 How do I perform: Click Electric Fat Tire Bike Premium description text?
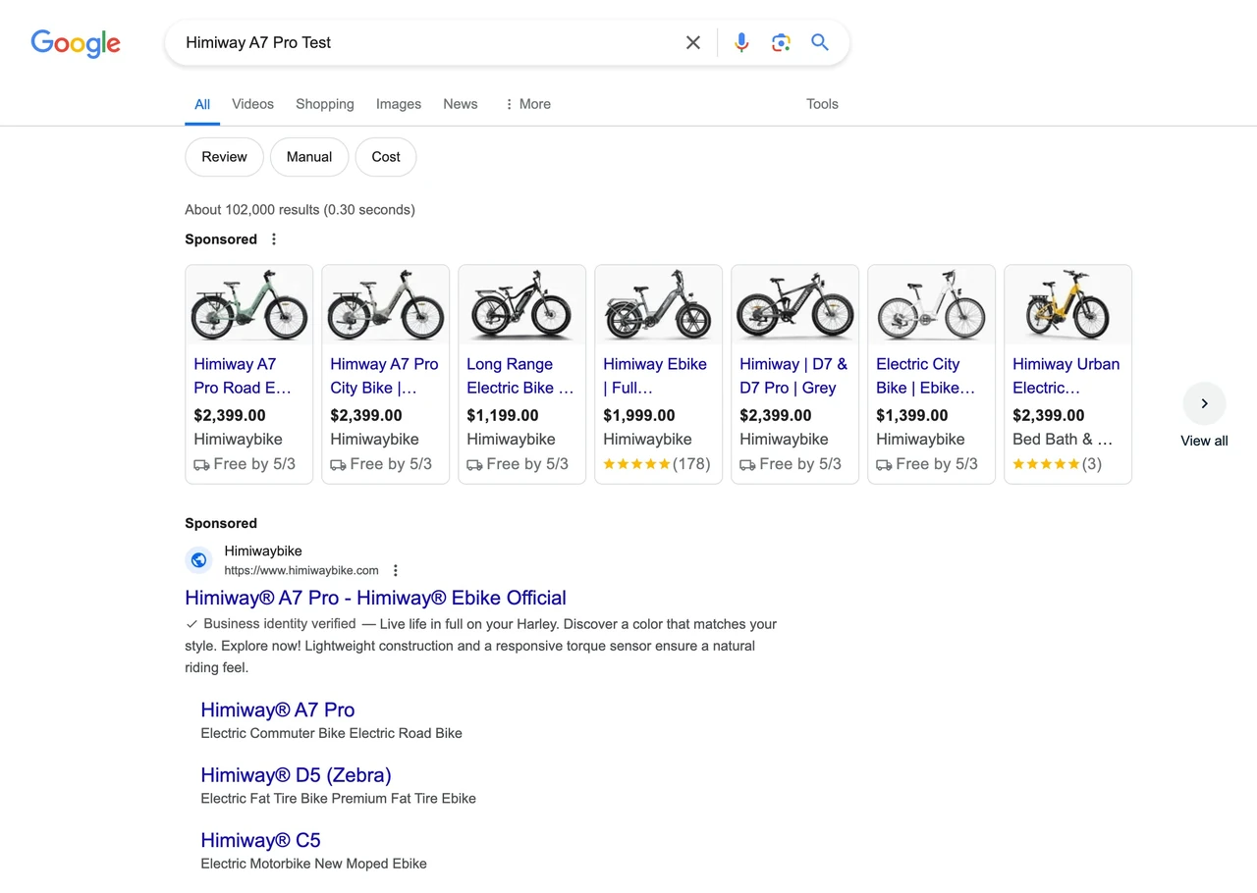coord(338,799)
